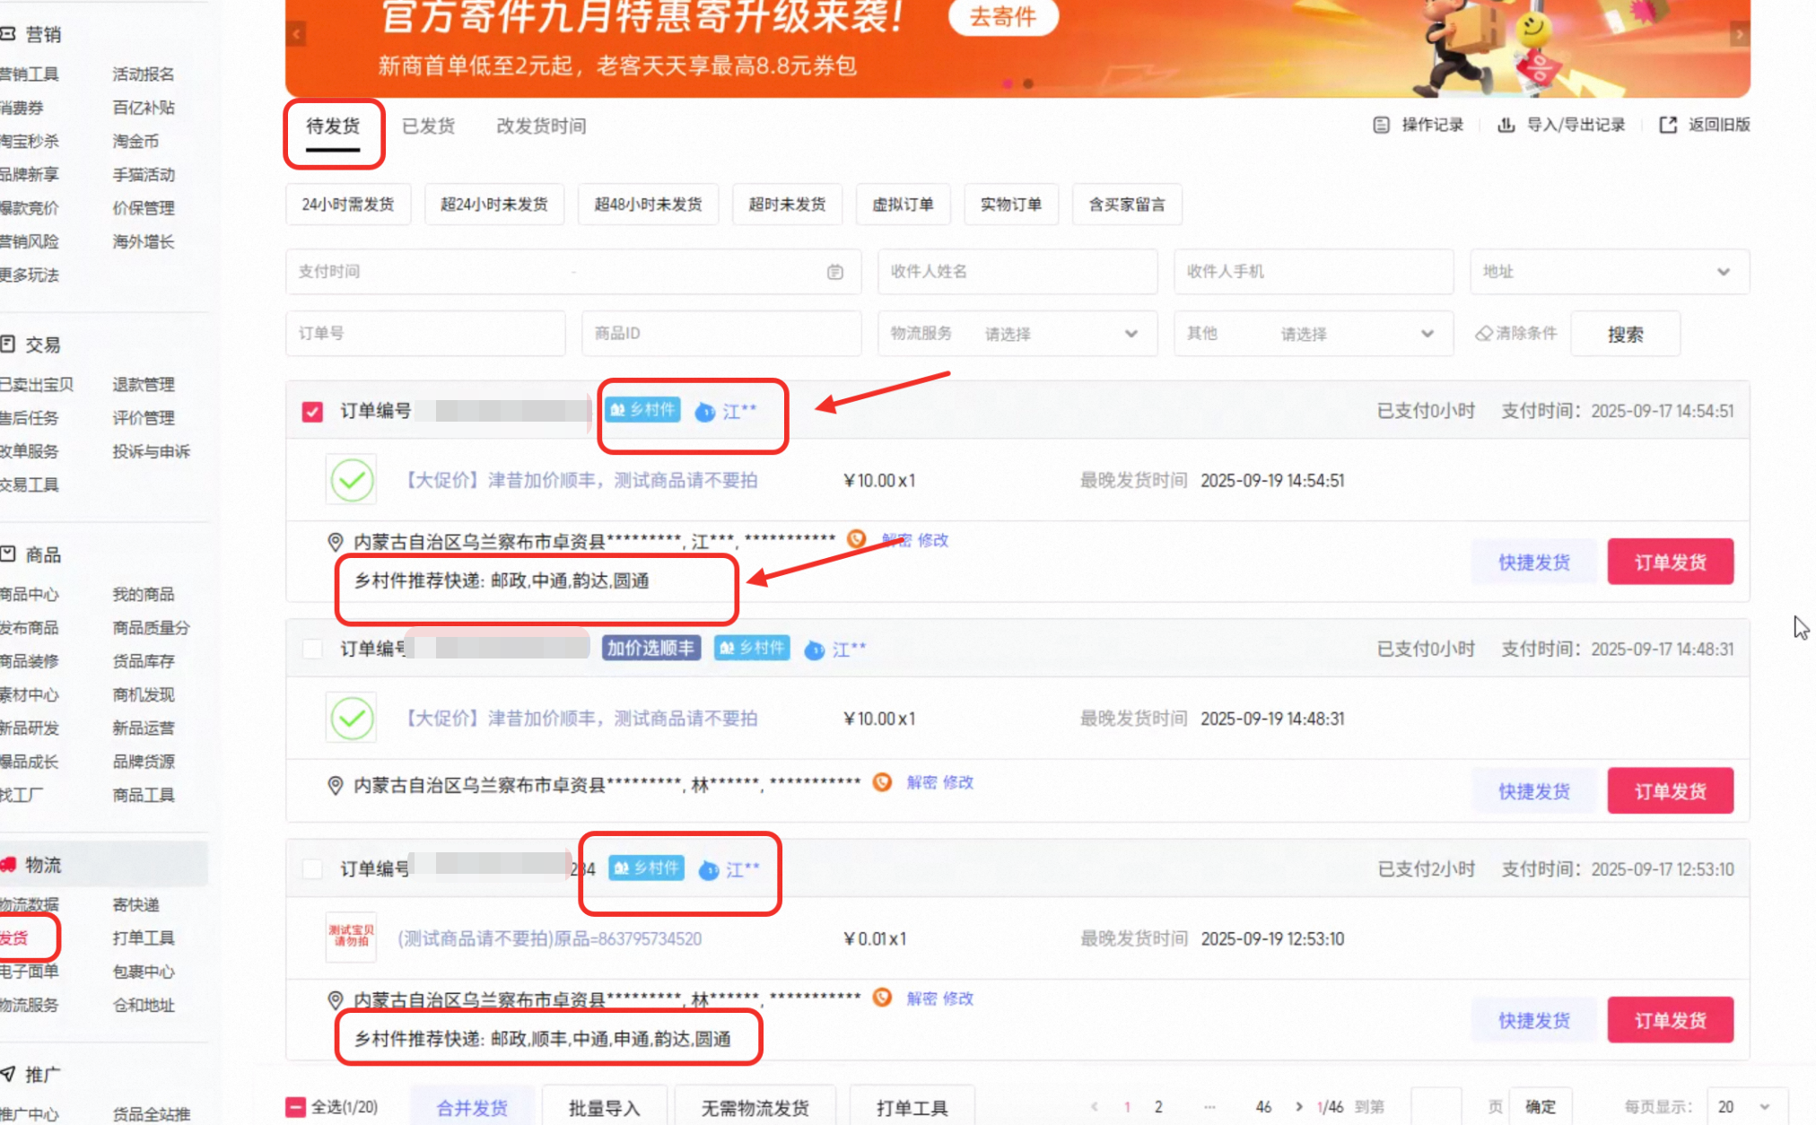Click location pin icon of 12:53:10 order
Screen dimensions: 1816x1125
click(335, 999)
